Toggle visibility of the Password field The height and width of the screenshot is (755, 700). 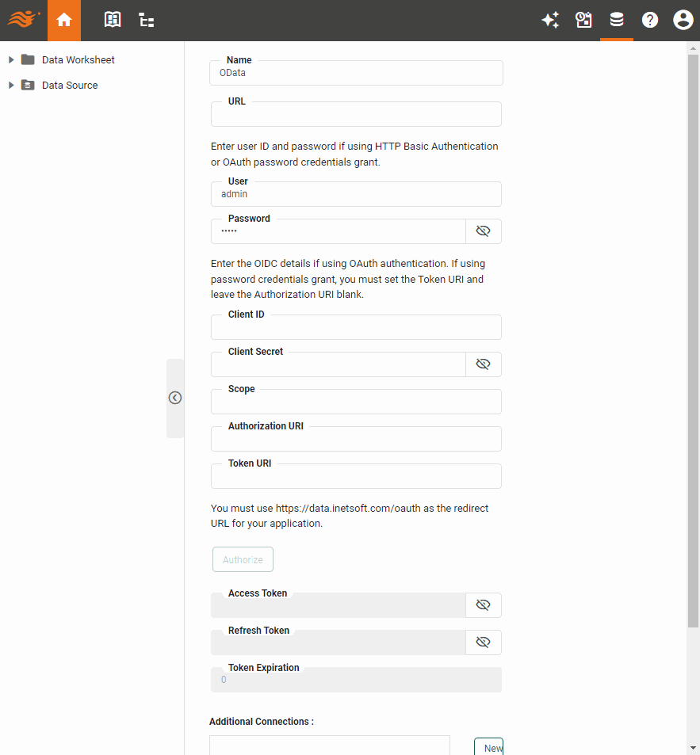483,231
